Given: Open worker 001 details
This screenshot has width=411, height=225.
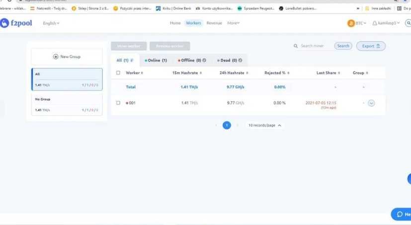Looking at the screenshot, I should 132,103.
